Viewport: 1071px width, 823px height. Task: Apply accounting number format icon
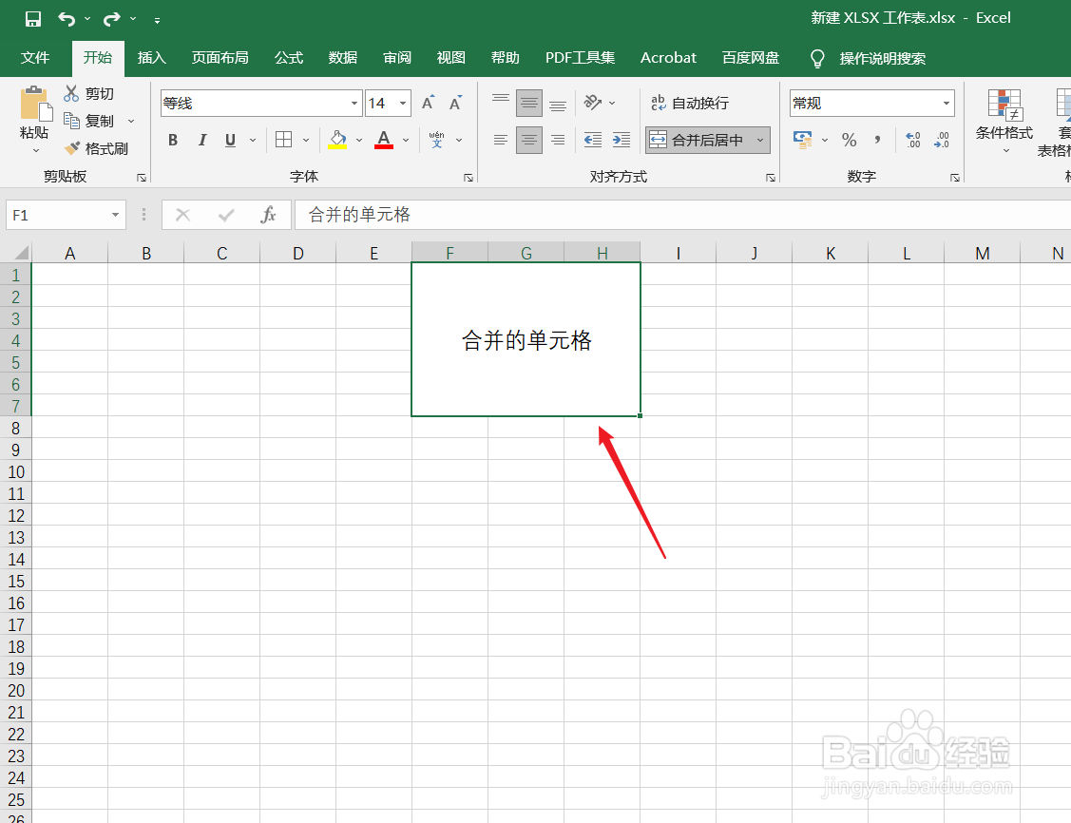pyautogui.click(x=803, y=140)
